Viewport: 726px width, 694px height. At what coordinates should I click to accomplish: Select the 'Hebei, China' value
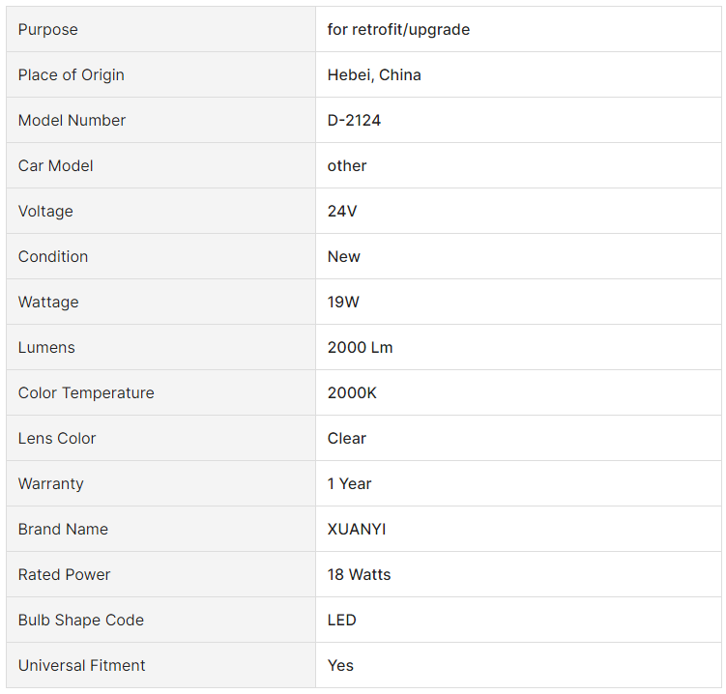374,75
